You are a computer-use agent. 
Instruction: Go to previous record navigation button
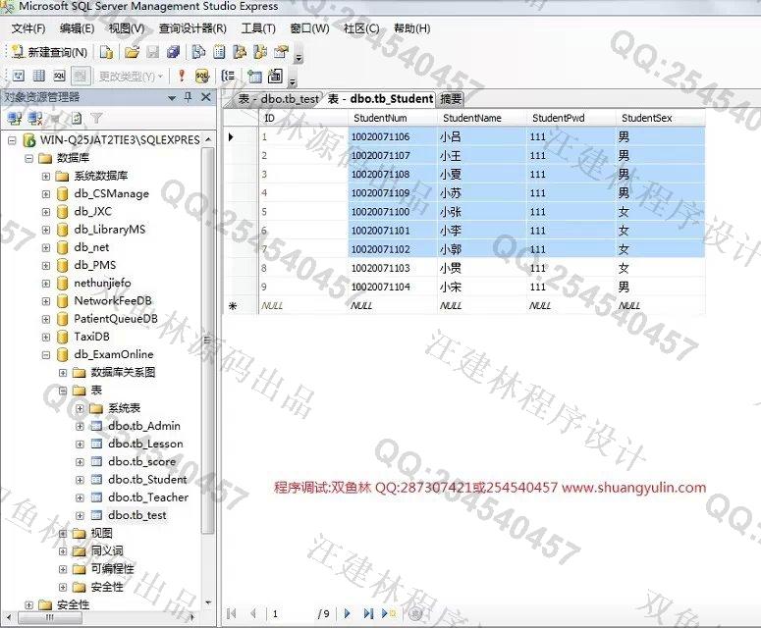[253, 613]
